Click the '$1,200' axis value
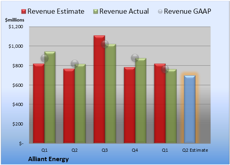Viewport: 230px width, 165px height. pyautogui.click(x=16, y=27)
